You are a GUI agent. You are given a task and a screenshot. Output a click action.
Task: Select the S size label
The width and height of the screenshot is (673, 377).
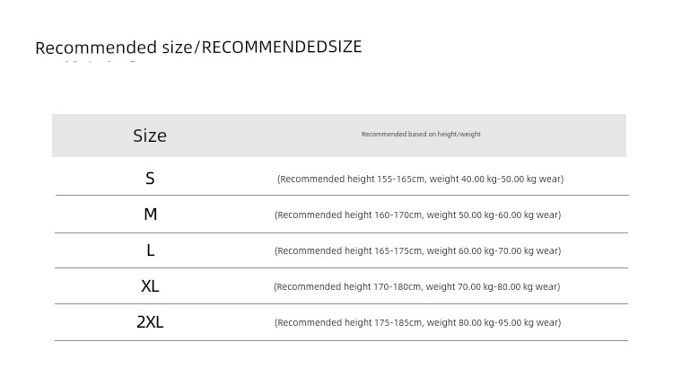click(x=150, y=179)
